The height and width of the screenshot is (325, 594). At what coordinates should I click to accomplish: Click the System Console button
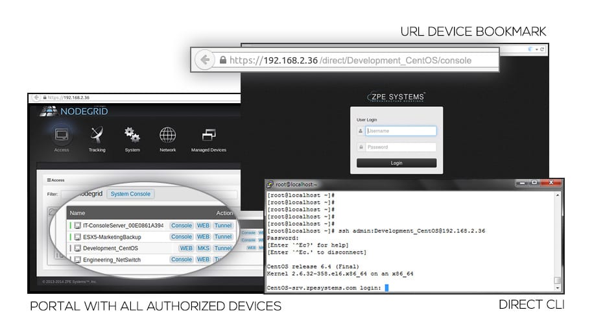tap(130, 194)
